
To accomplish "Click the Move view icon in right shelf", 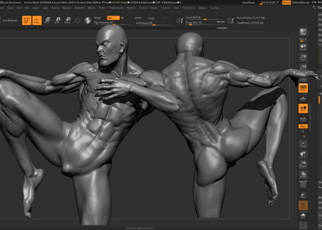I will [x=303, y=154].
